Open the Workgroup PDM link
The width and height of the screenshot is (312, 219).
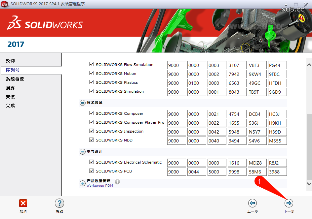(x=99, y=185)
